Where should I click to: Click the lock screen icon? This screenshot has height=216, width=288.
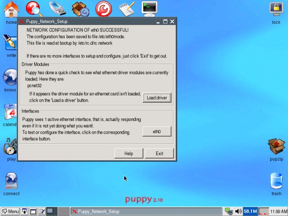click(x=276, y=9)
